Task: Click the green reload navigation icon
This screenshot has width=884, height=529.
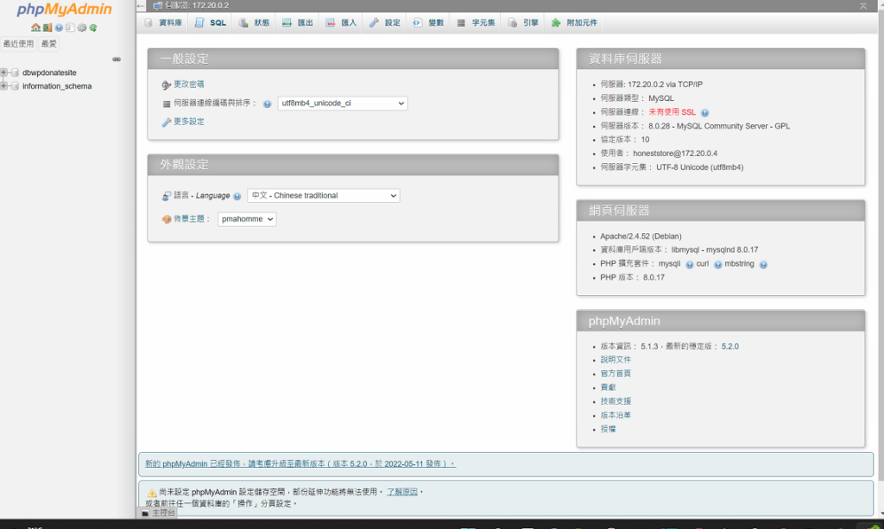Action: tap(93, 28)
